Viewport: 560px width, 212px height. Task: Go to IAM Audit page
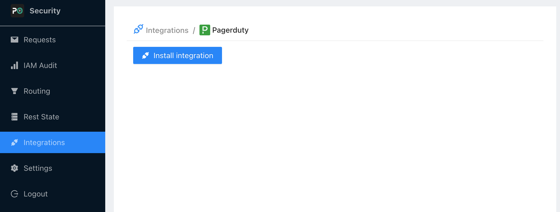[x=40, y=65]
